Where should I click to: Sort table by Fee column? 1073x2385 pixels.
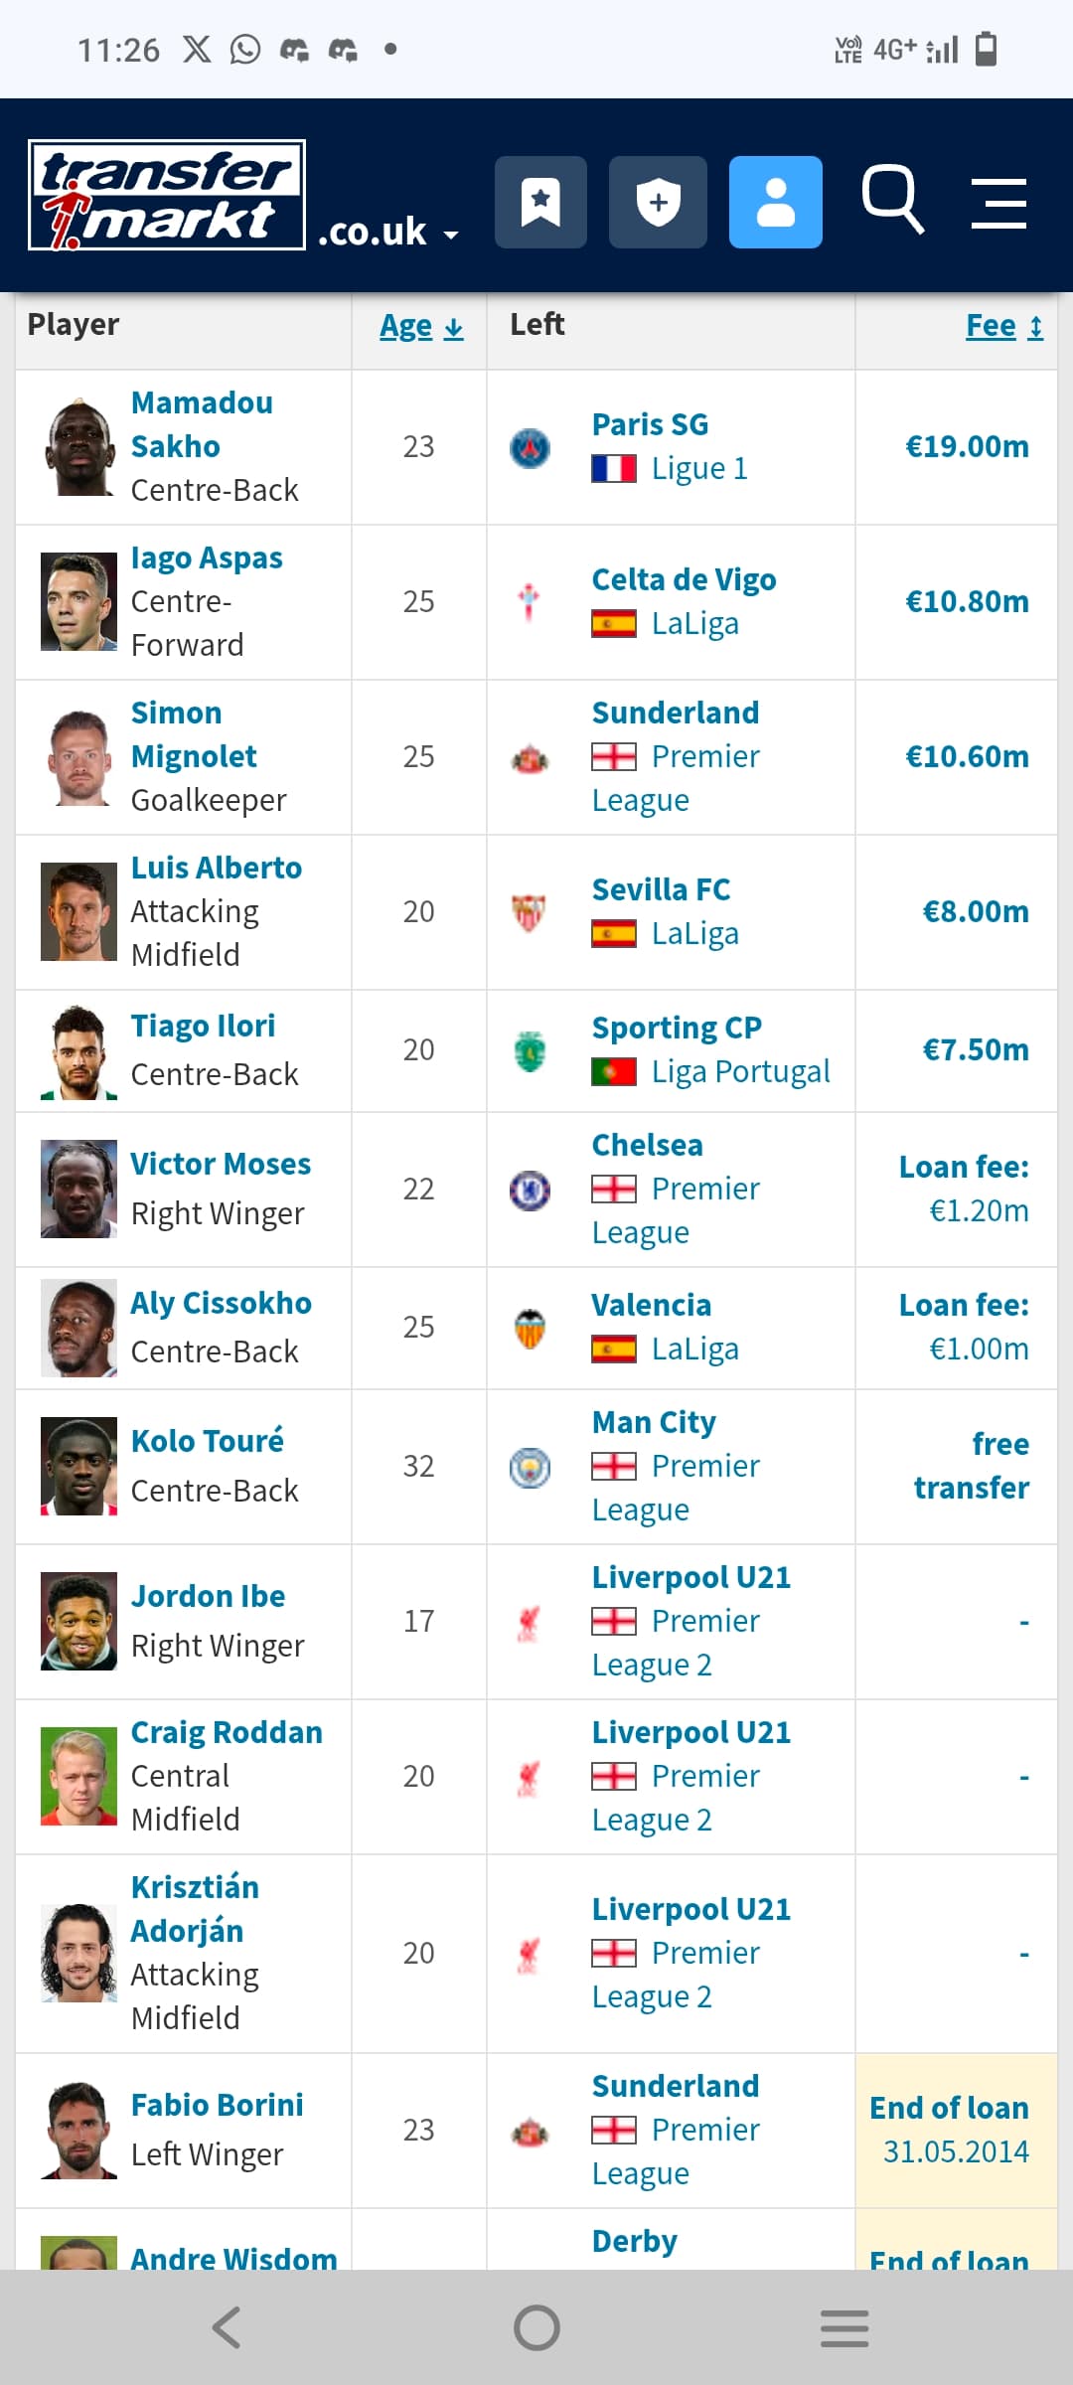click(x=1003, y=326)
